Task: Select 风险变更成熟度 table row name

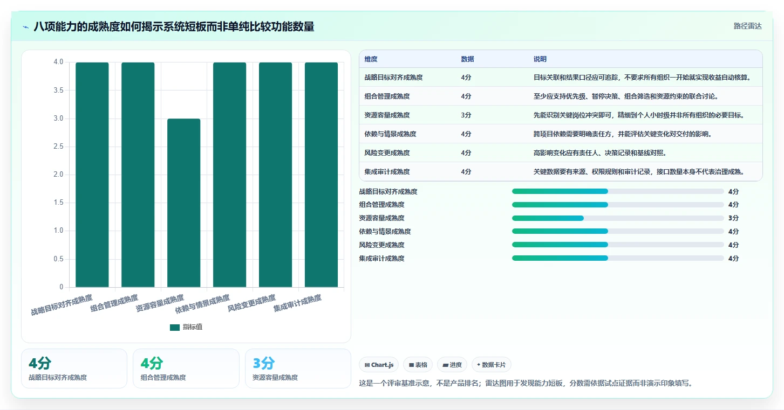Action: point(387,153)
